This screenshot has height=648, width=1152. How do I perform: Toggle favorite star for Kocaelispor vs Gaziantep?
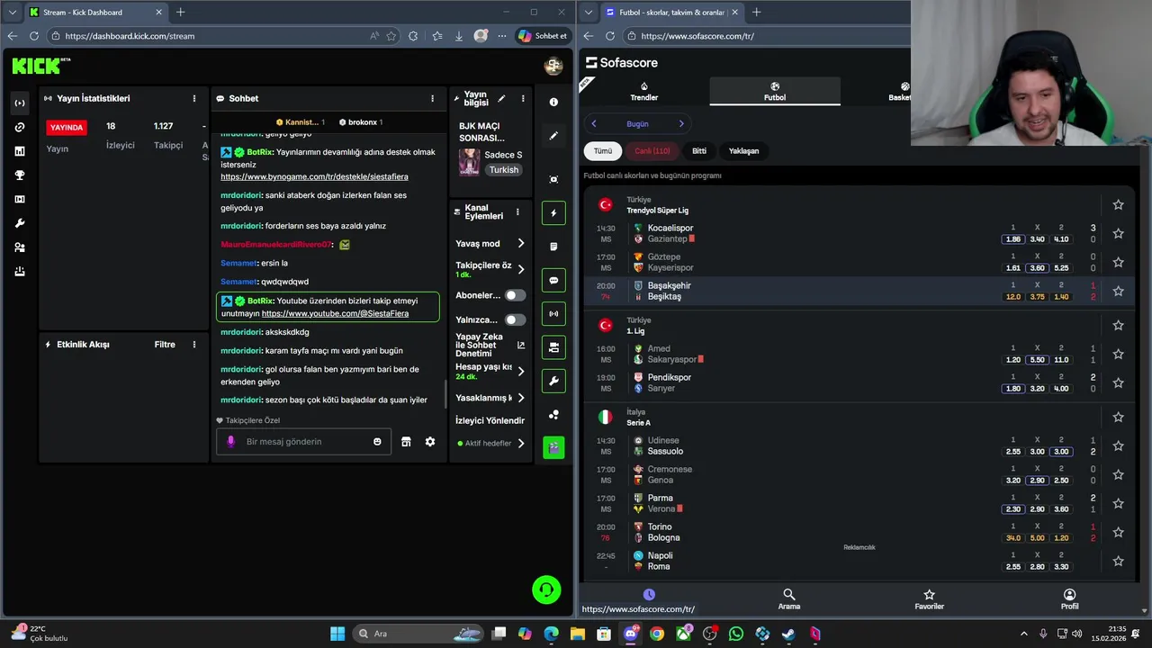1118,233
